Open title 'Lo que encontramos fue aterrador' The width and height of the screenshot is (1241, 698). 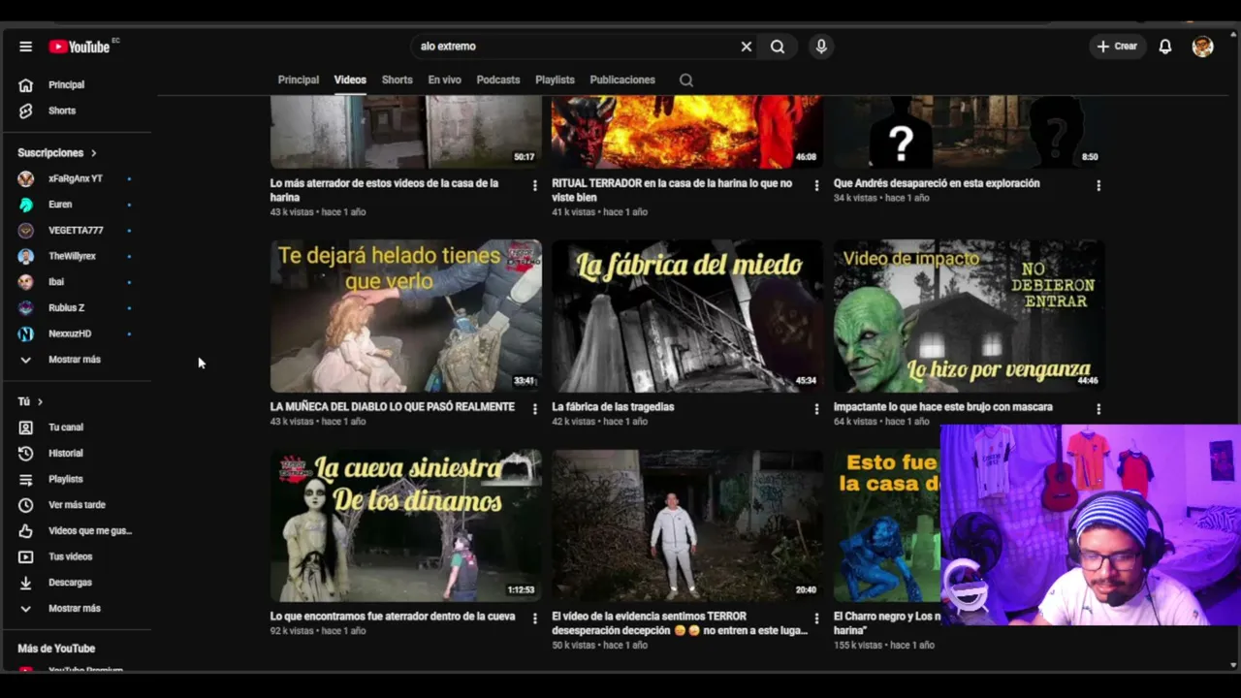[393, 617]
